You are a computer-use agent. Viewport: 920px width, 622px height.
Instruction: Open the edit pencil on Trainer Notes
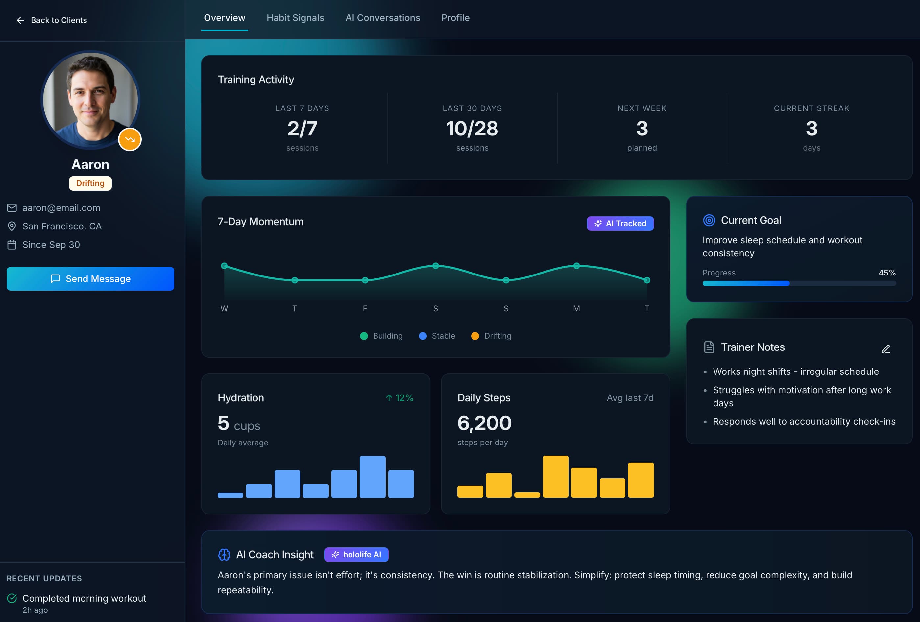pos(886,349)
